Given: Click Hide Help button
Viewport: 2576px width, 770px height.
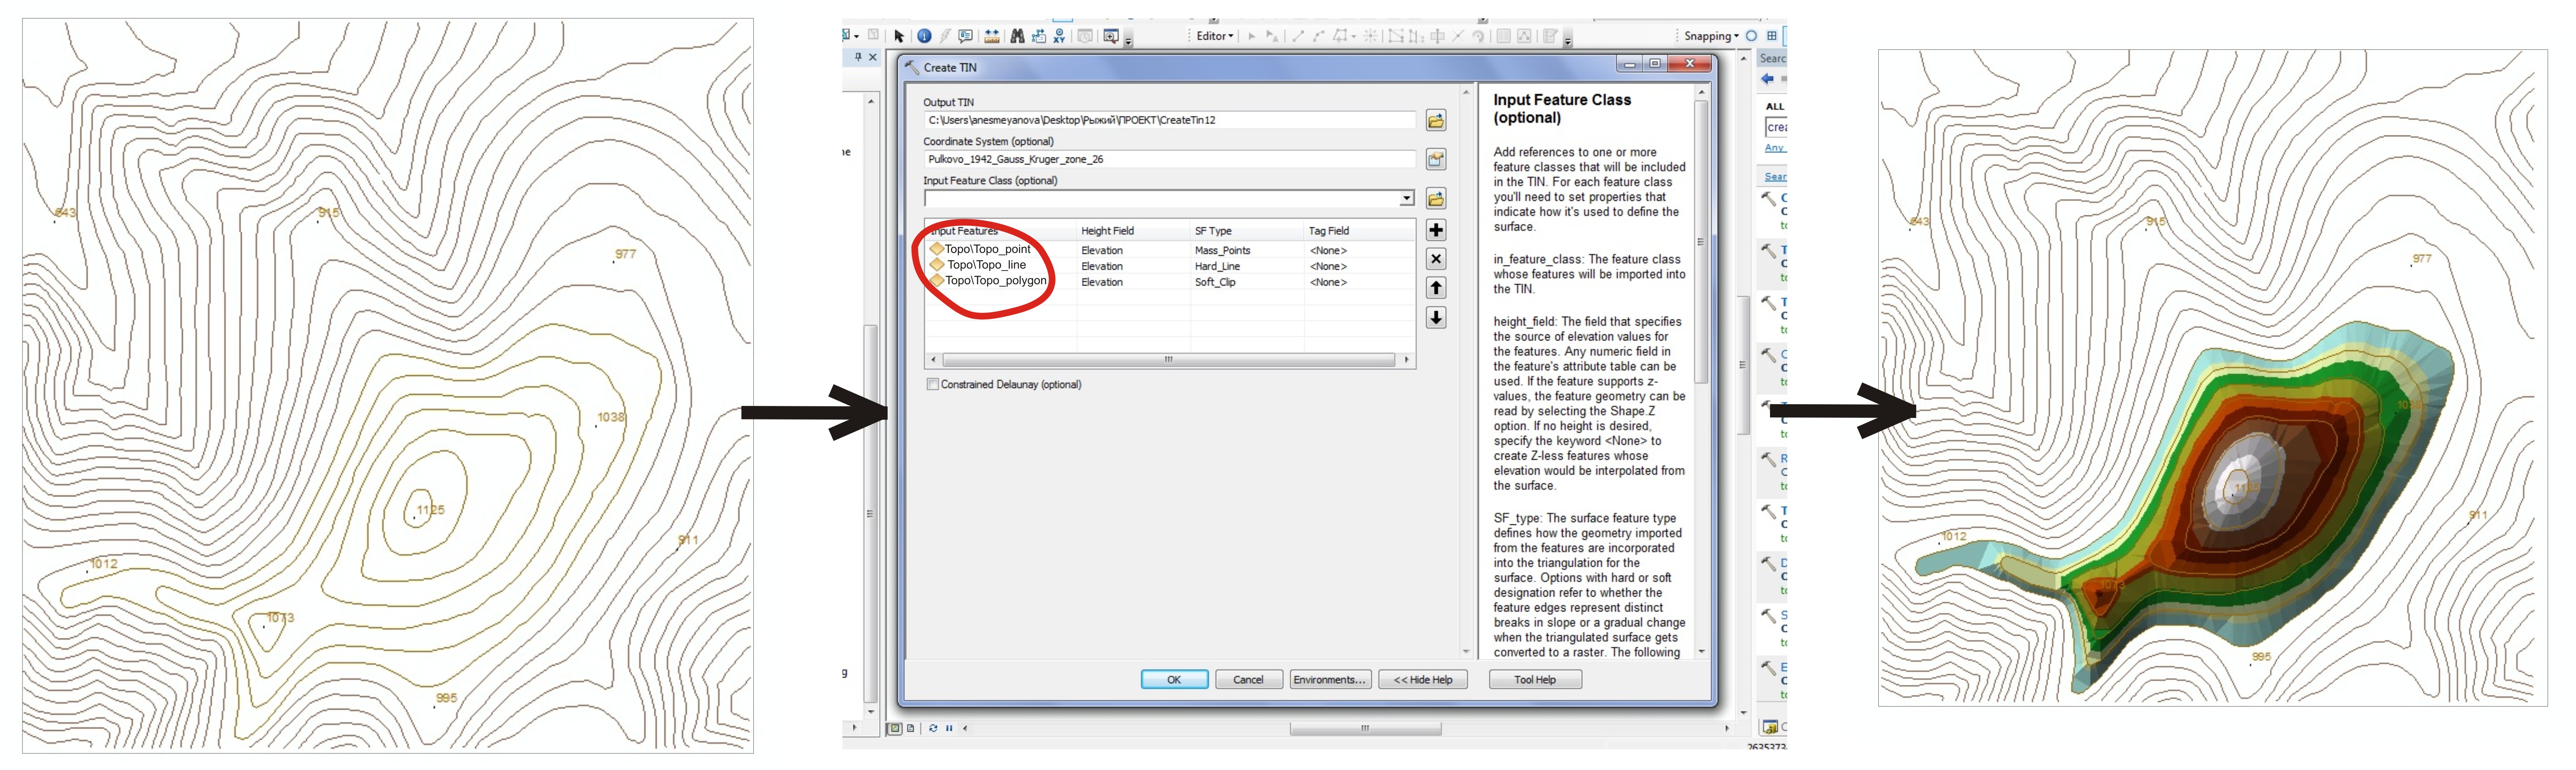Looking at the screenshot, I should click(1423, 680).
